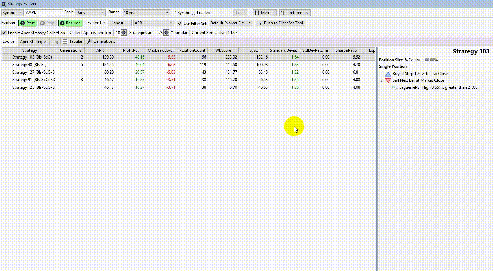Open Preferences via its sliders icon
This screenshot has width=493, height=271.
pos(283,13)
